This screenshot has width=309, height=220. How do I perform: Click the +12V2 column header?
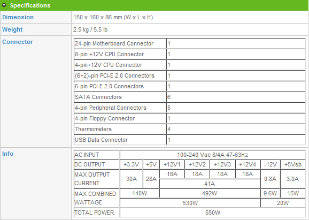tap(197, 164)
